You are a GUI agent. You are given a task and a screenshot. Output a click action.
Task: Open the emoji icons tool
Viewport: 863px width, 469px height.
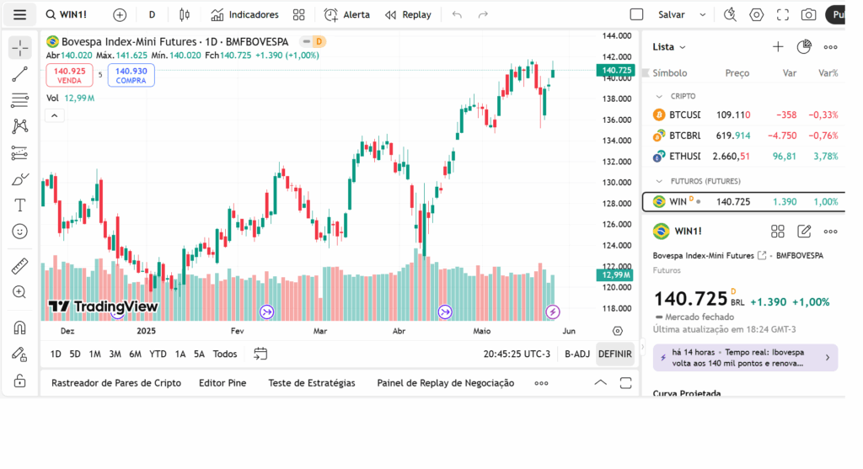20,232
